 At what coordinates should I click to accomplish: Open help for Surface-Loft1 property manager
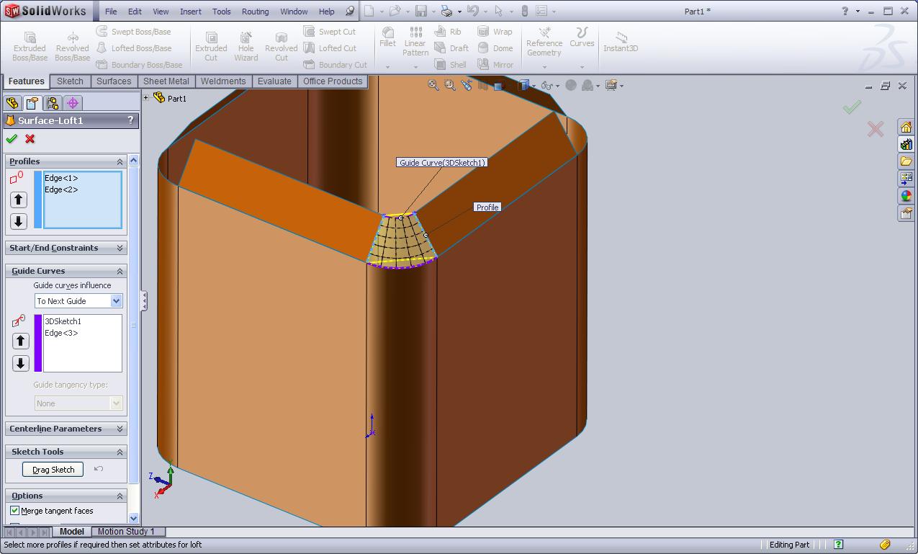(x=130, y=120)
